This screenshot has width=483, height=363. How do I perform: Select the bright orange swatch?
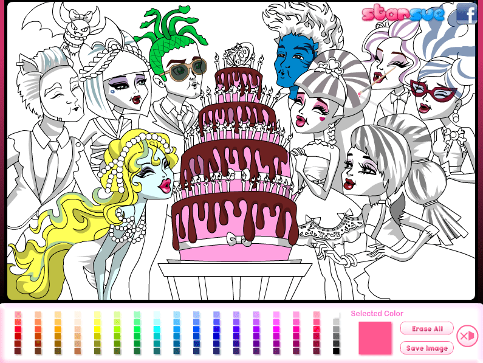coord(58,329)
